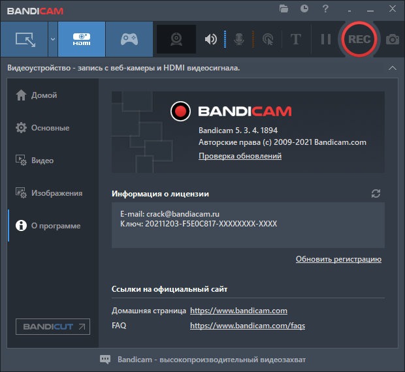Open the Изображения settings tab

pos(56,193)
